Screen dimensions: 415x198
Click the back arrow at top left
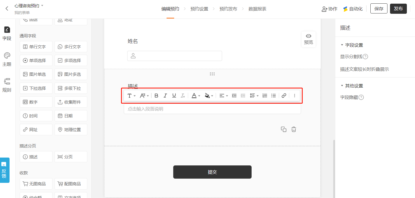[7, 9]
